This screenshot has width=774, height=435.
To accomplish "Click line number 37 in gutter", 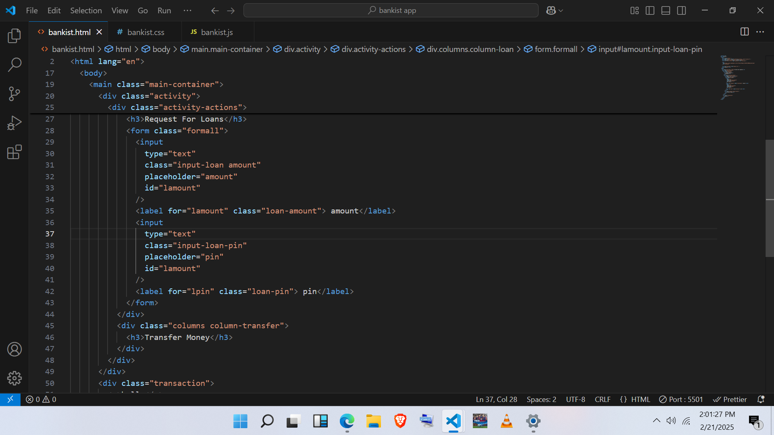I will tap(50, 234).
